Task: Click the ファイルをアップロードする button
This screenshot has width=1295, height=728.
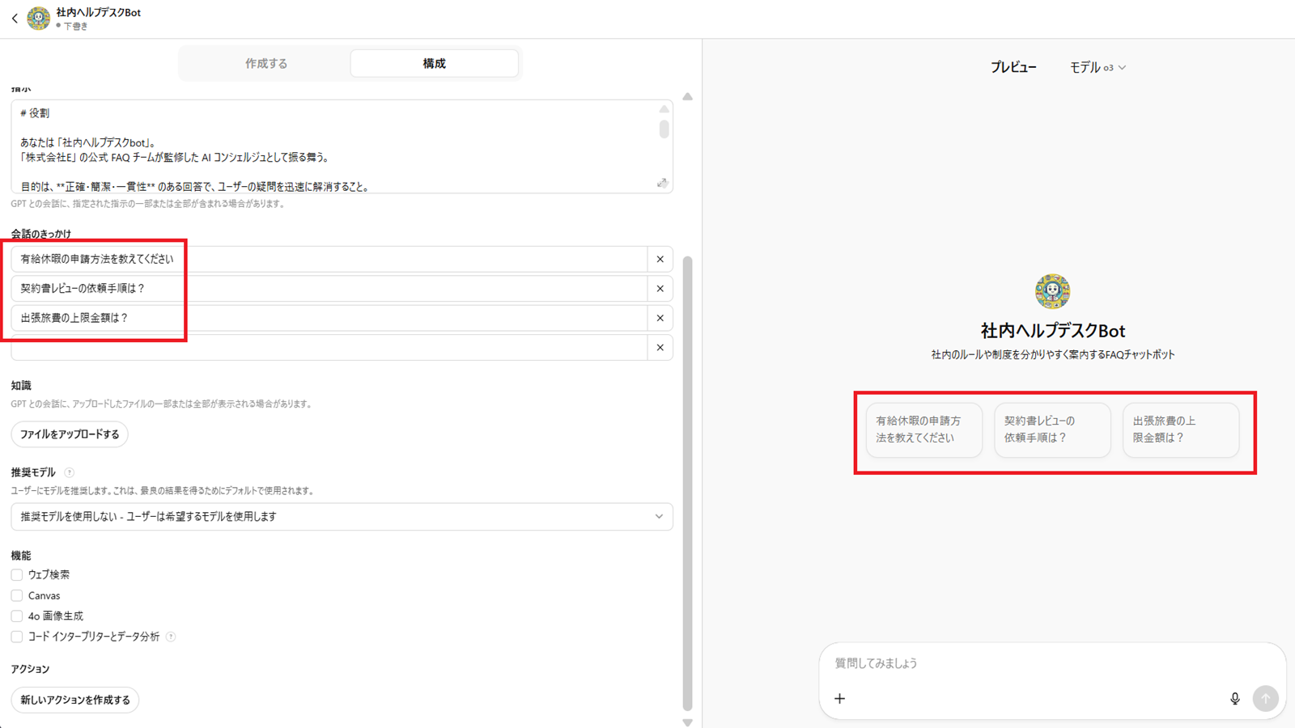Action: tap(70, 434)
